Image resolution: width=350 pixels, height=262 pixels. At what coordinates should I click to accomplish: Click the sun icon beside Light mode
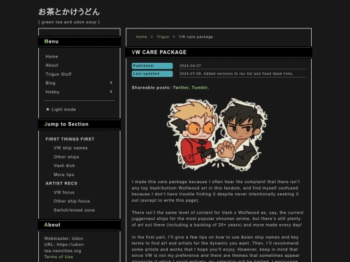tap(47, 109)
